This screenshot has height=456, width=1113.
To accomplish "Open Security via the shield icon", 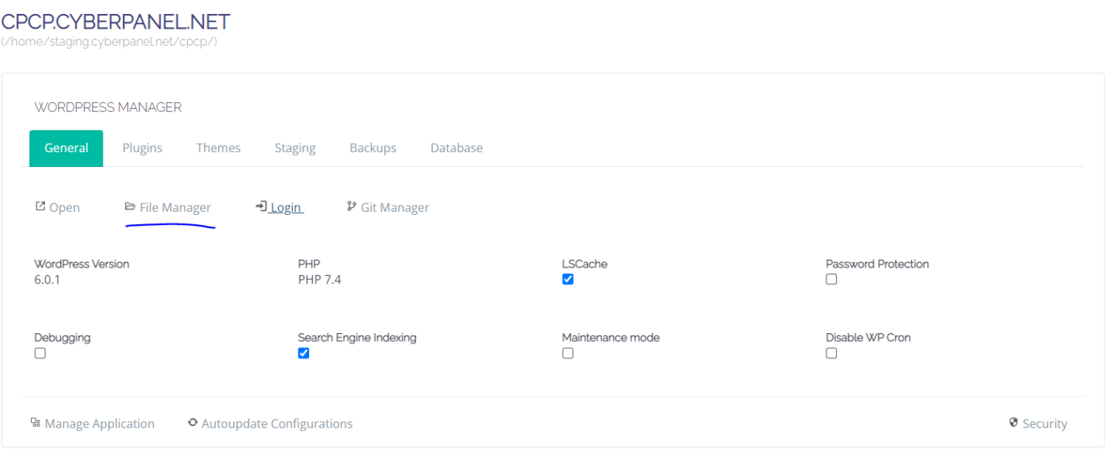I will click(1013, 422).
